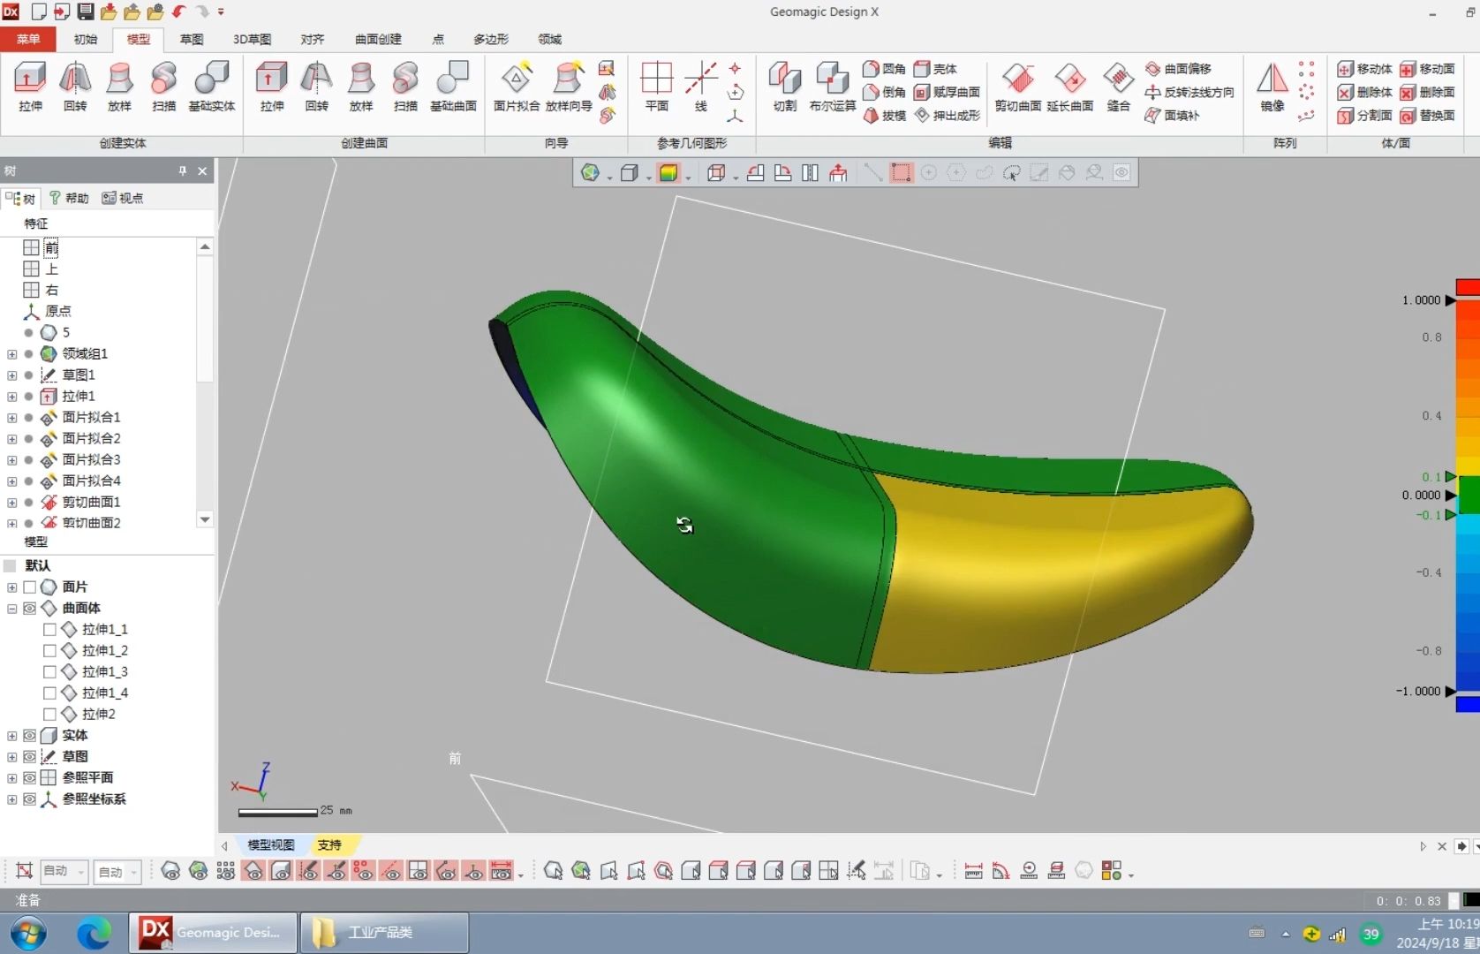Viewport: 1480px width, 954px height.
Task: Expand the 领域组1 tree node
Action: 11,354
